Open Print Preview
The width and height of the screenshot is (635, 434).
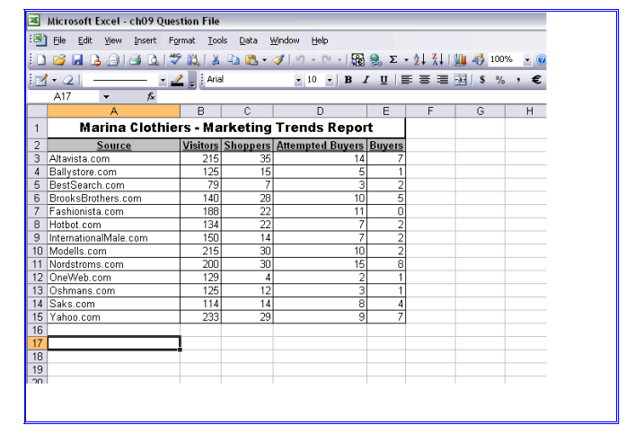pos(153,60)
